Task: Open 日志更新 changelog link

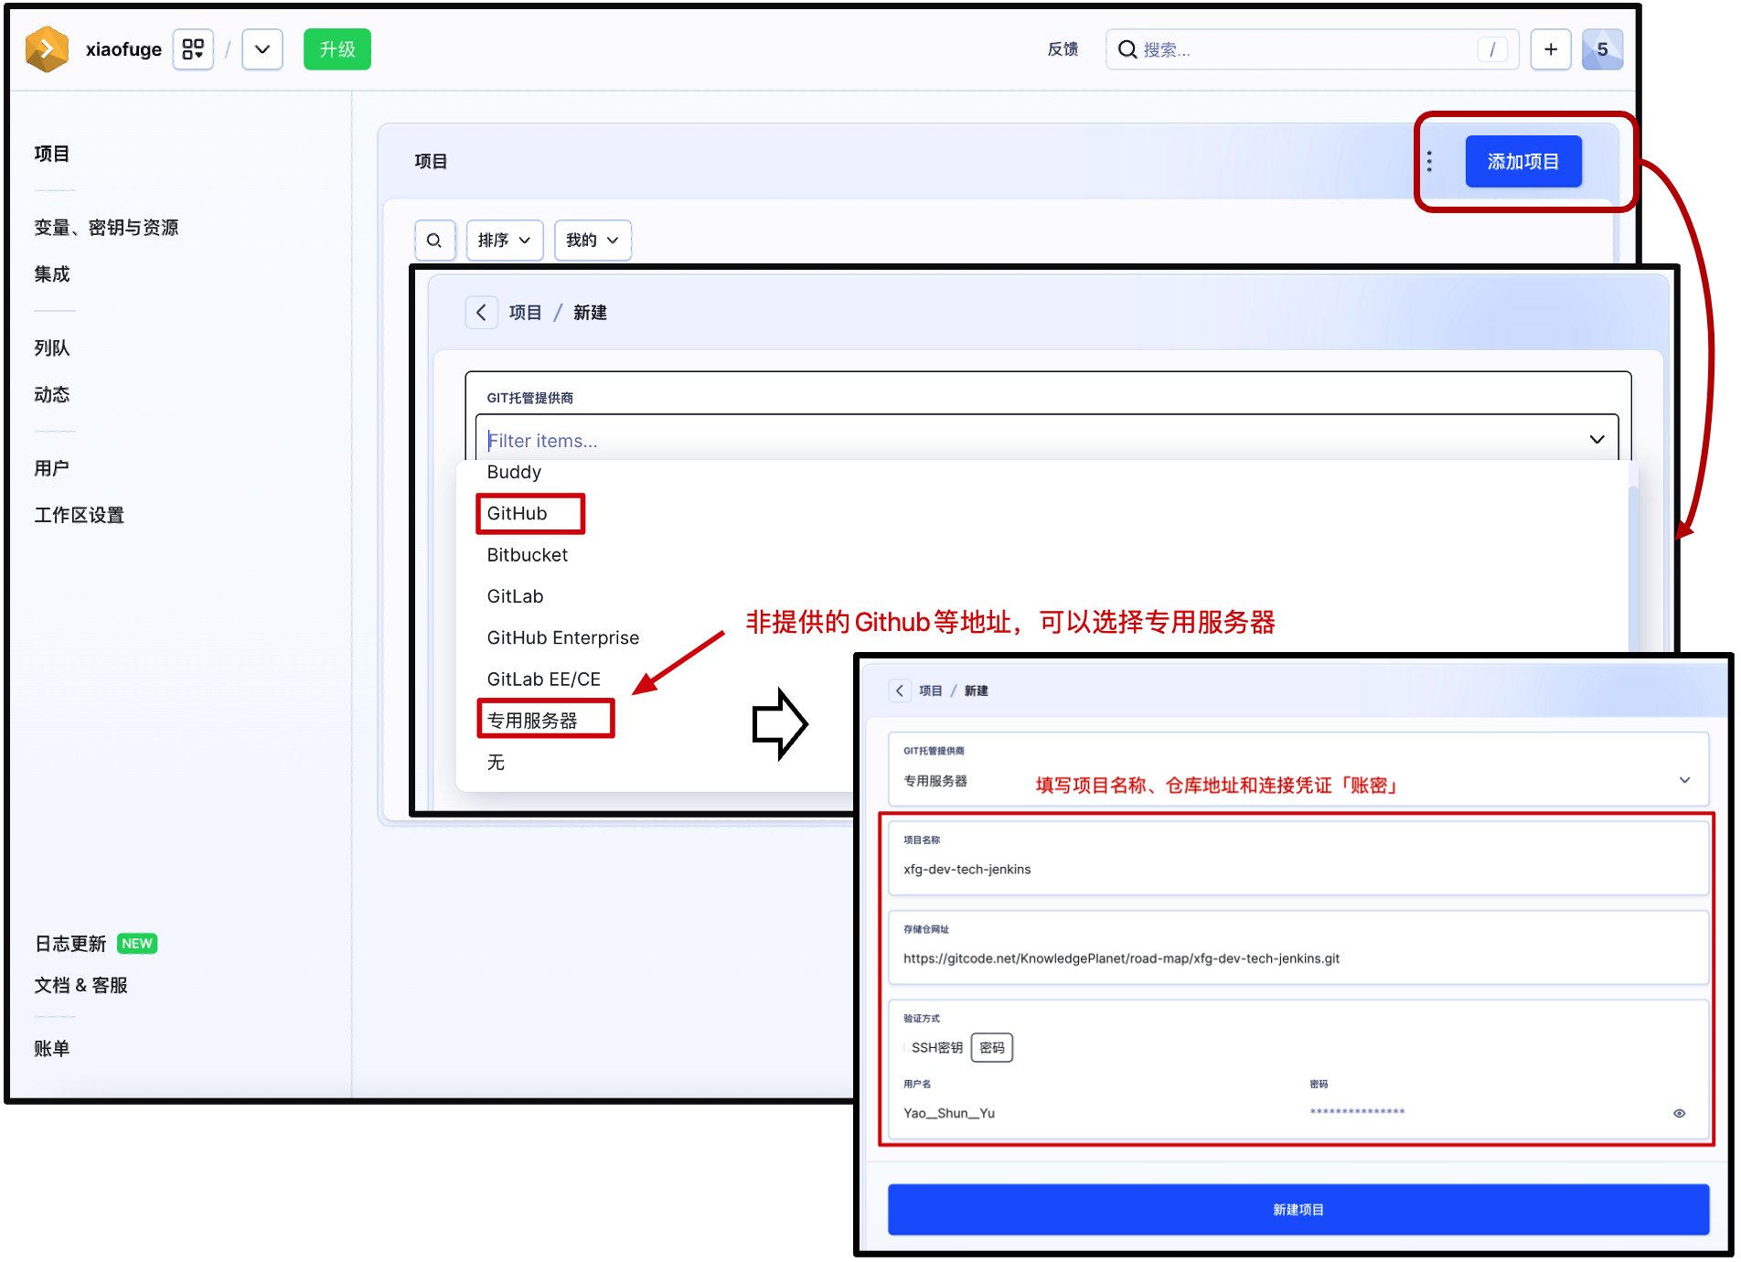Action: (x=70, y=944)
